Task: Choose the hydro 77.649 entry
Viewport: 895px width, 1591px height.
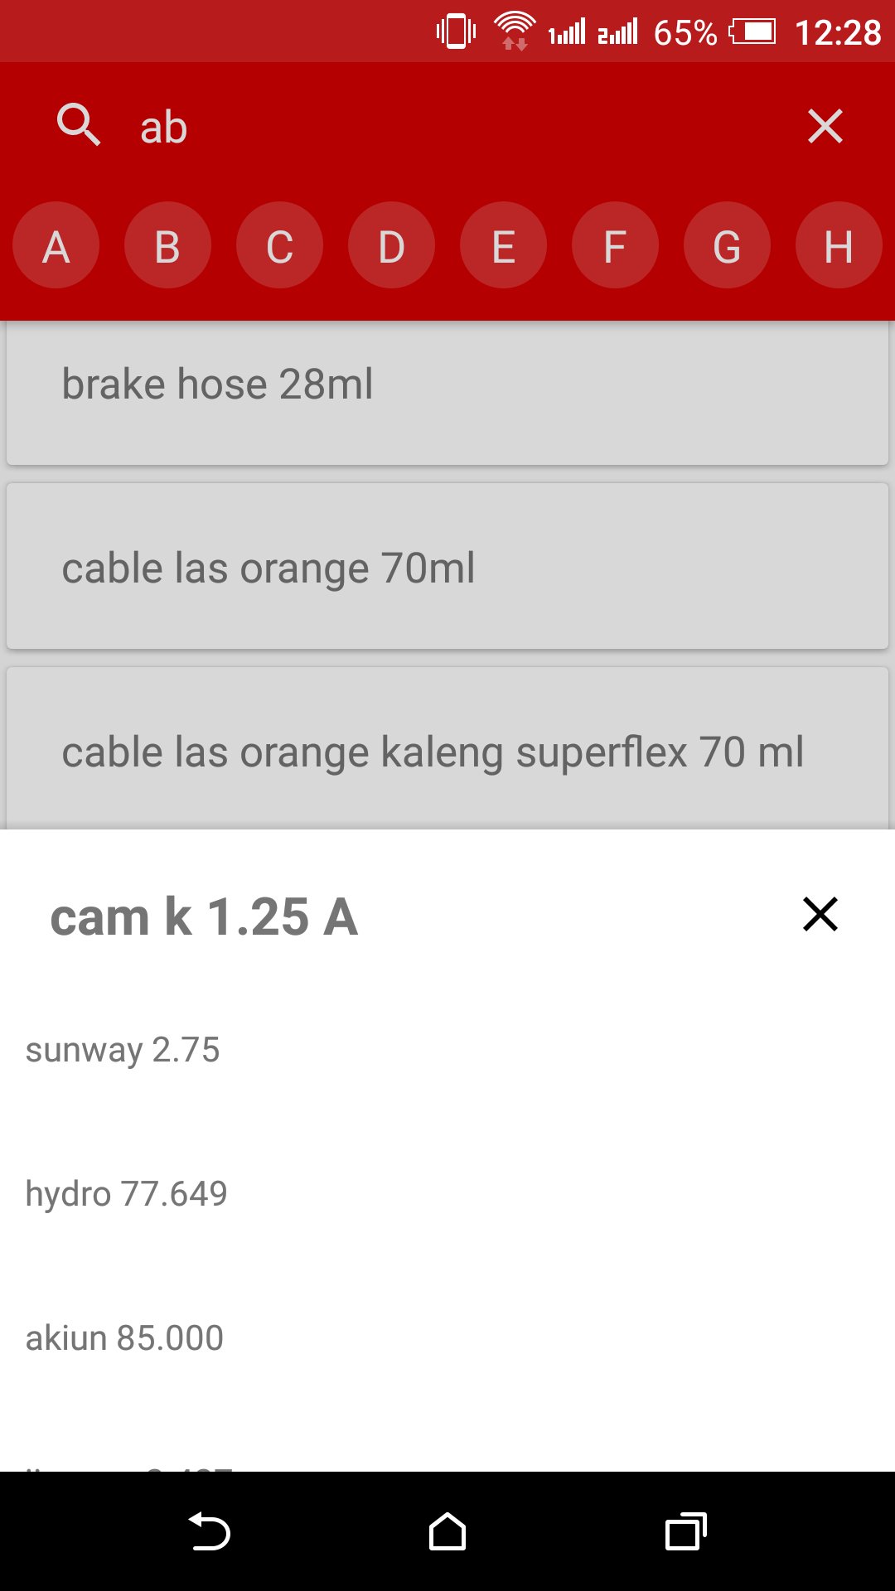Action: tap(126, 1194)
